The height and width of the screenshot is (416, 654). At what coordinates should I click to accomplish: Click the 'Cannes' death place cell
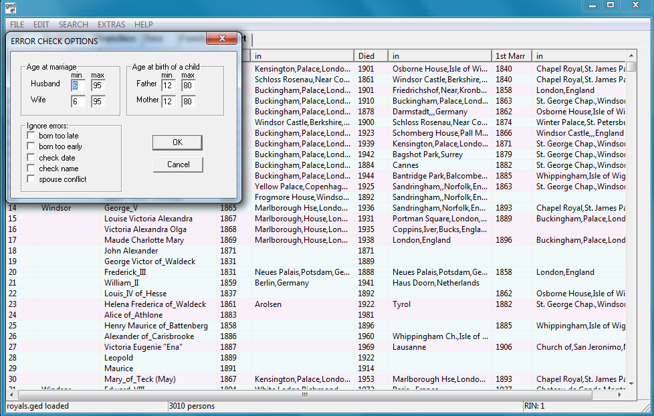[405, 165]
